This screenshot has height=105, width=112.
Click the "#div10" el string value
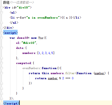[x=29, y=43]
